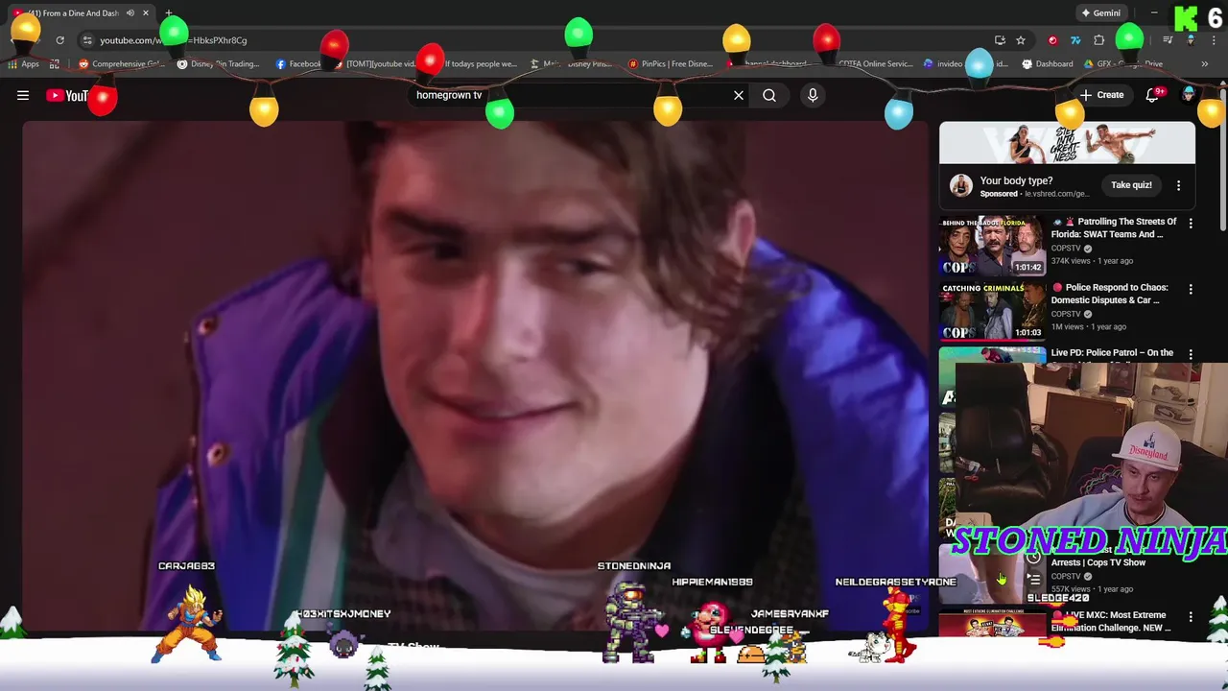Show the hidden bookmarks overflow chevron

[x=1205, y=64]
